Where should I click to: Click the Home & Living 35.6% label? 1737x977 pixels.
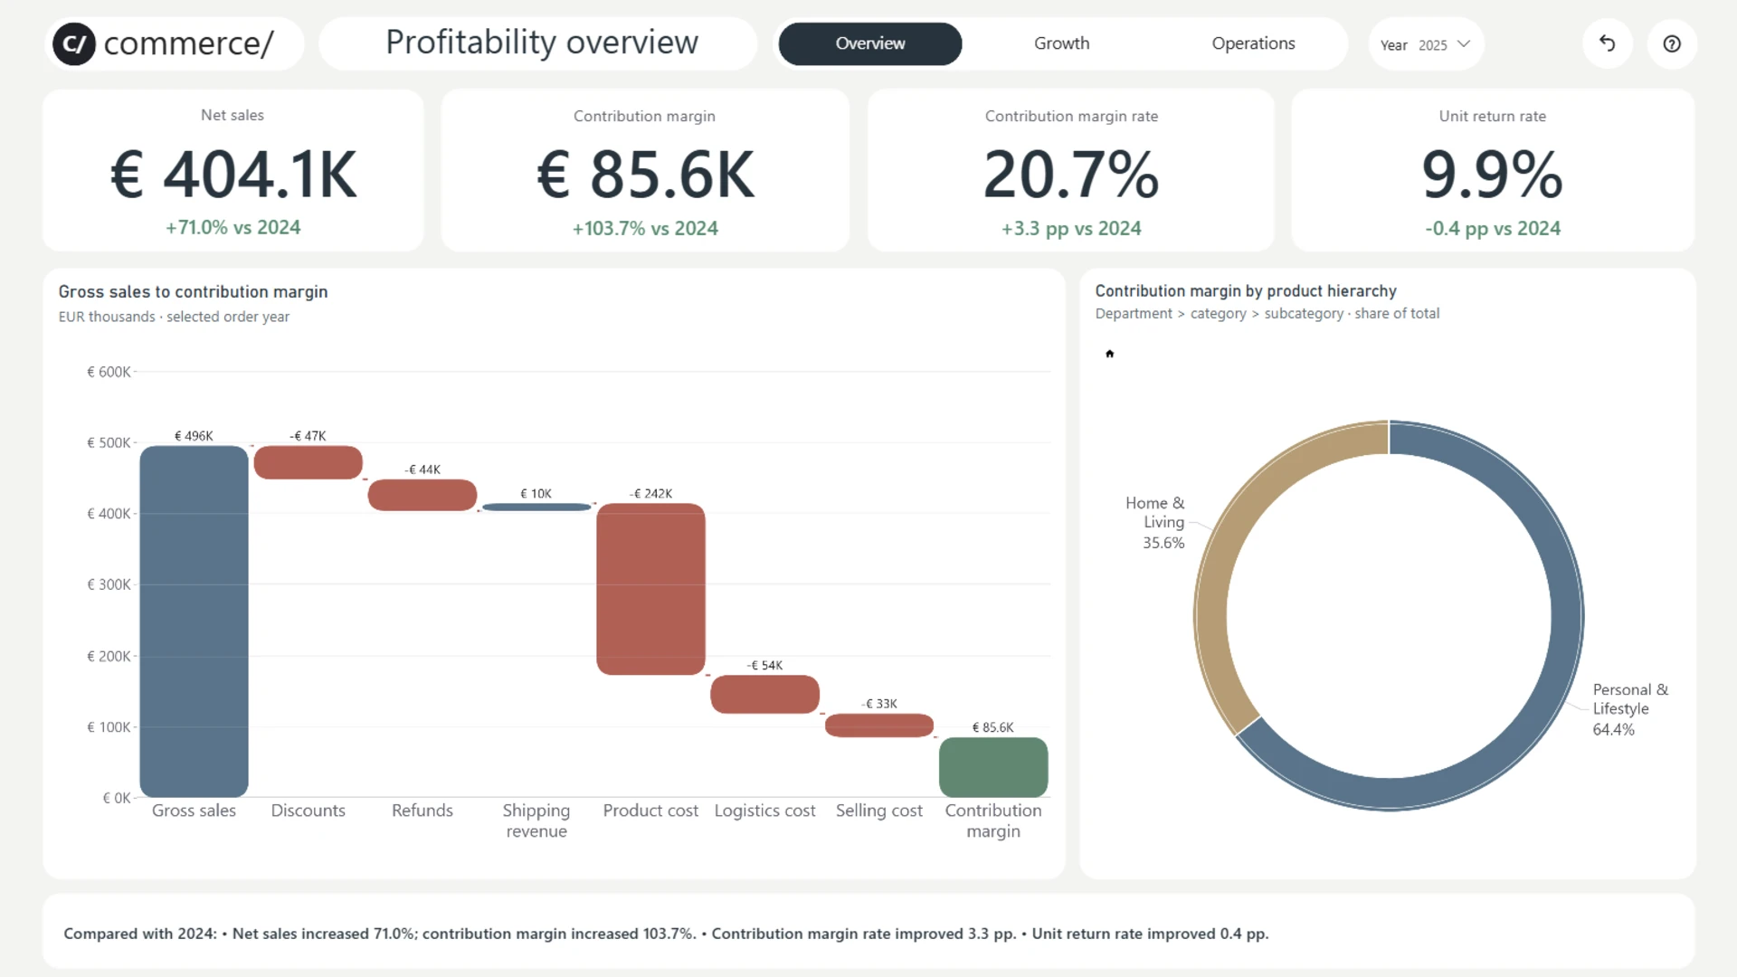[x=1155, y=522]
